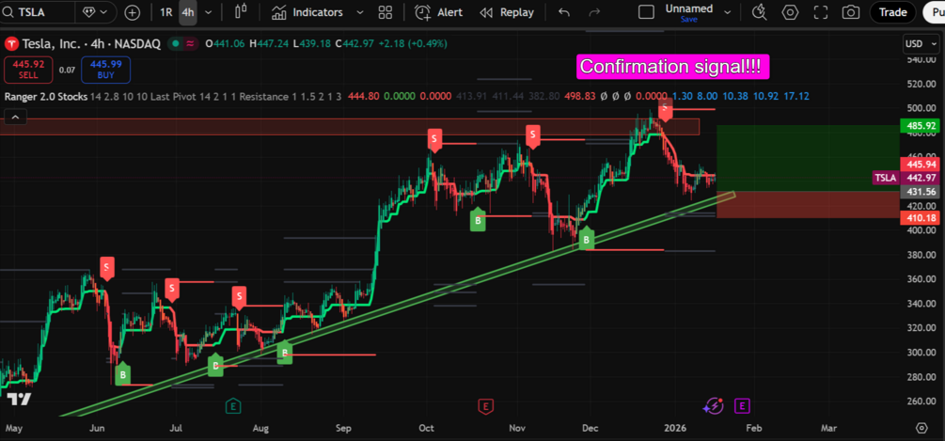
Task: Click the red S signal in early October
Action: coord(433,140)
